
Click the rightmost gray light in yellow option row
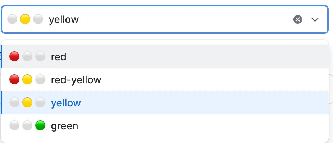(40, 102)
